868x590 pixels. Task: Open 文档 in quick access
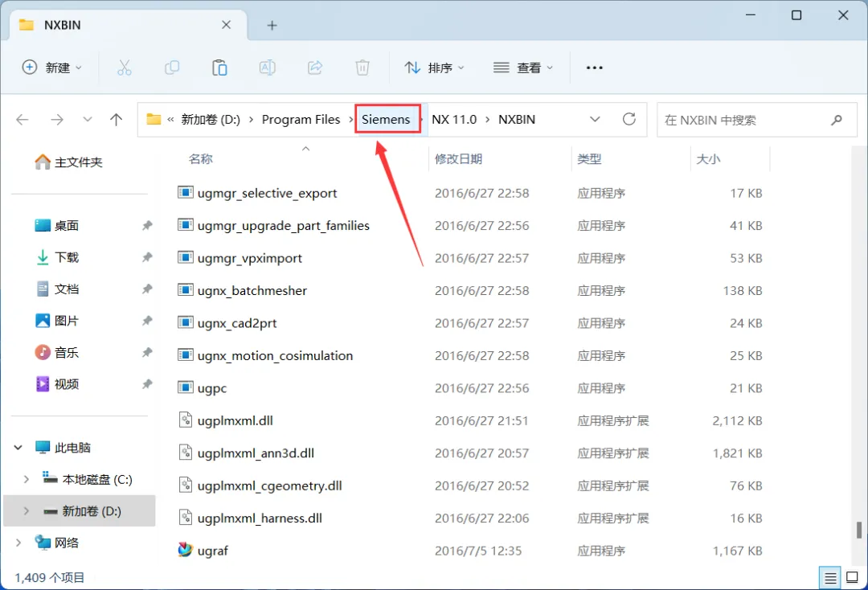point(58,289)
